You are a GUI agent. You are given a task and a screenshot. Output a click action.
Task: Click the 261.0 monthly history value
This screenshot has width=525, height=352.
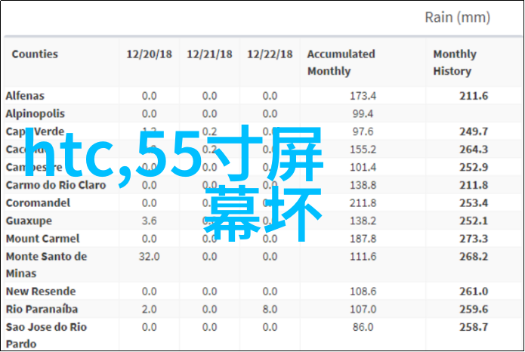(474, 292)
